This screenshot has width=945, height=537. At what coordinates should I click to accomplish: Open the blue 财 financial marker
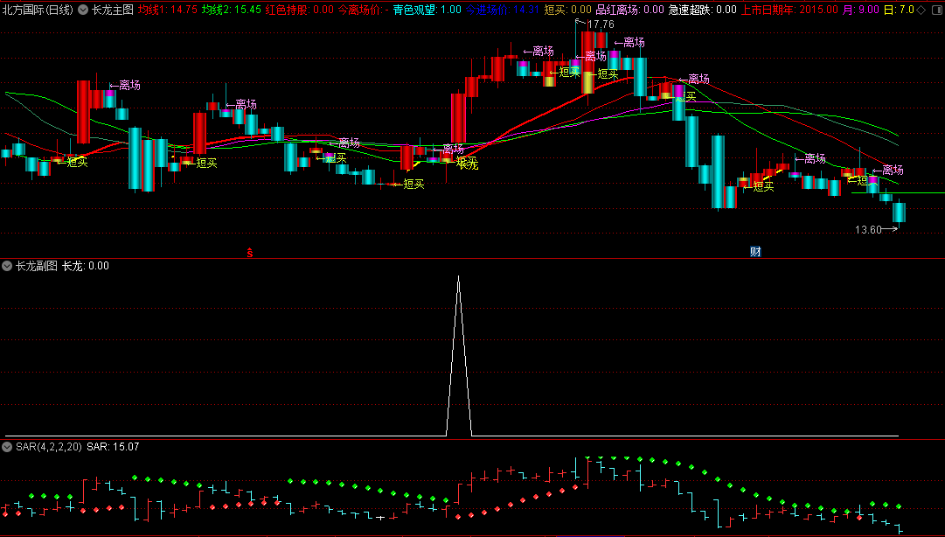click(755, 252)
